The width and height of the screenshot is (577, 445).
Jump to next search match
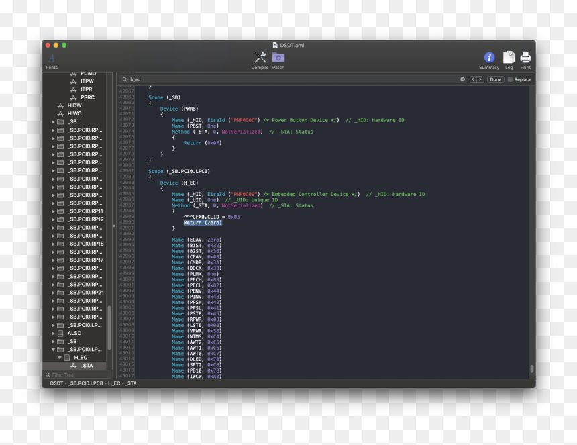point(480,79)
